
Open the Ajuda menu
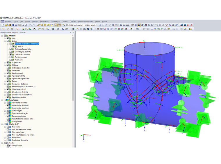click(x=104, y=21)
